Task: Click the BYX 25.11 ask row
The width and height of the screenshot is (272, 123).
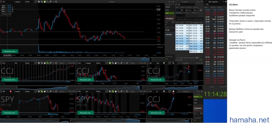Action: [196, 41]
